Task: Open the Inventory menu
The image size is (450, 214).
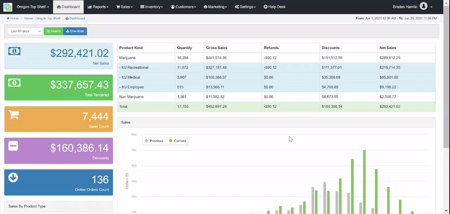Action: click(151, 7)
